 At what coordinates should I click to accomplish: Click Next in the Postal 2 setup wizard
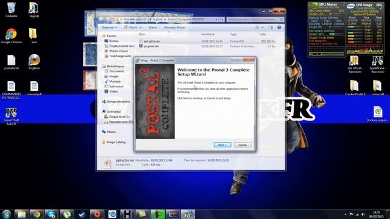(222, 145)
